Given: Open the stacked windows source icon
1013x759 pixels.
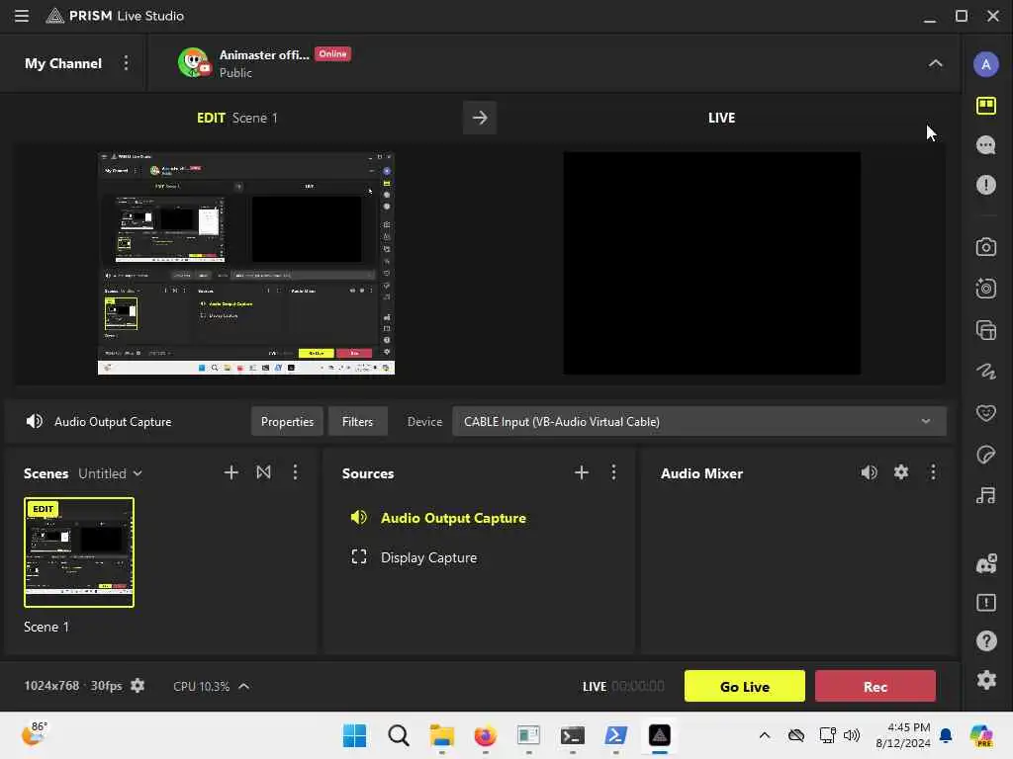Looking at the screenshot, I should tap(986, 330).
